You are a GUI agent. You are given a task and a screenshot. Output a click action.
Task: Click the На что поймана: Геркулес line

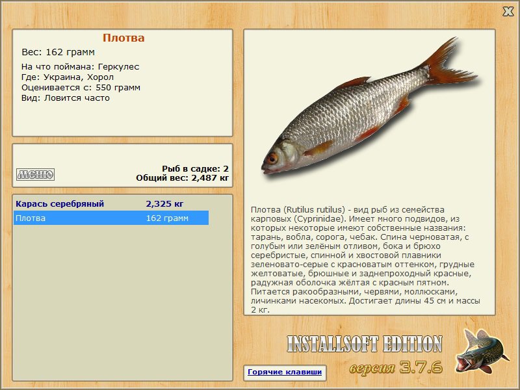pos(80,67)
